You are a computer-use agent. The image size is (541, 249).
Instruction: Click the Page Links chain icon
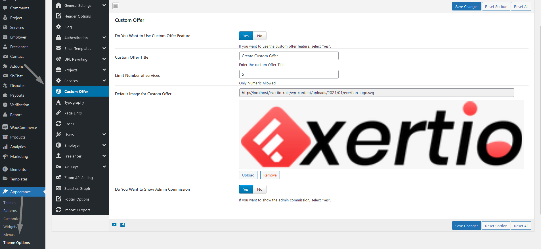click(58, 113)
